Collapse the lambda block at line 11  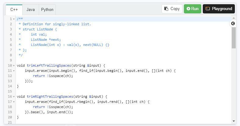pyautogui.click(x=14, y=71)
